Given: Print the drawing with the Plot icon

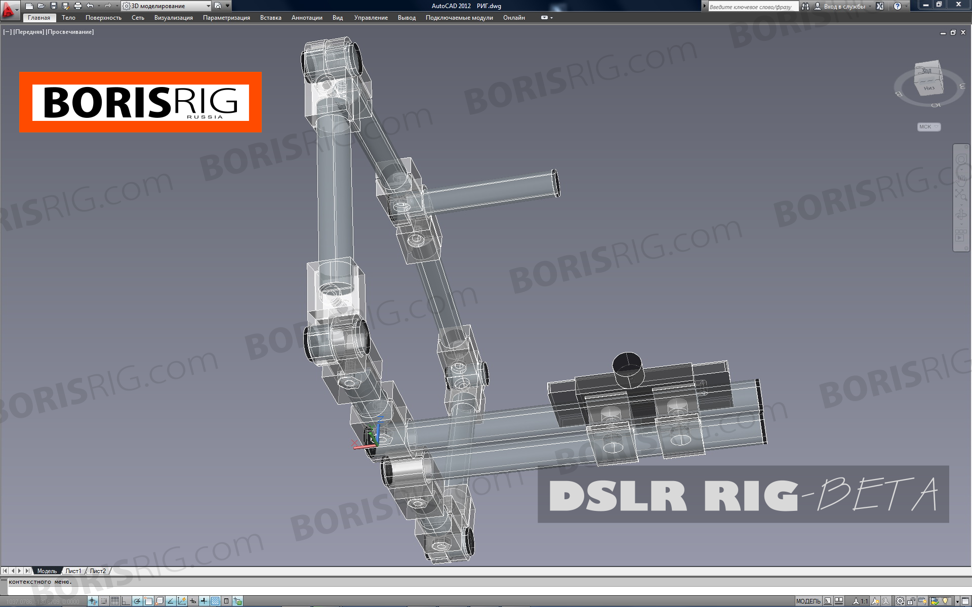Looking at the screenshot, I should (x=77, y=6).
